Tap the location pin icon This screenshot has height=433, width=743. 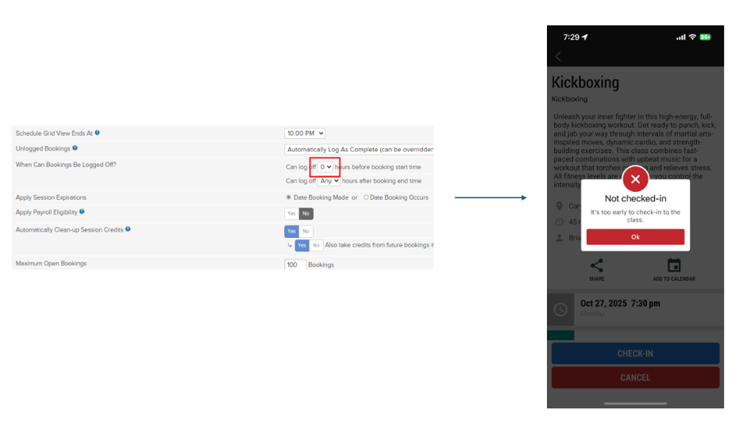pos(559,206)
